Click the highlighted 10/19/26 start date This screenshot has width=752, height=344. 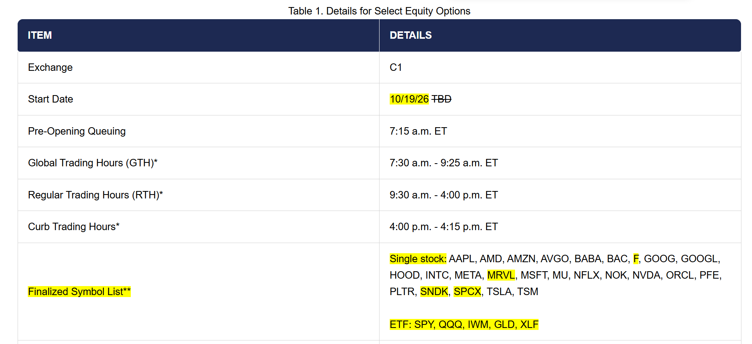[x=409, y=99]
